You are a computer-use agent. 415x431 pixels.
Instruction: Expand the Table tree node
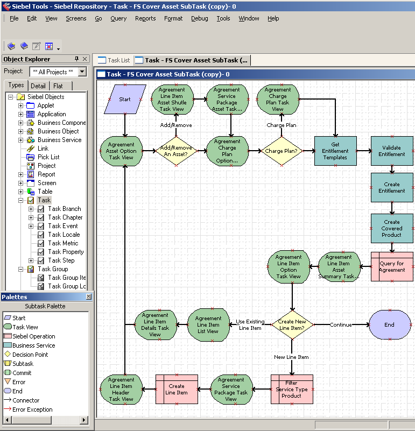pos(20,192)
